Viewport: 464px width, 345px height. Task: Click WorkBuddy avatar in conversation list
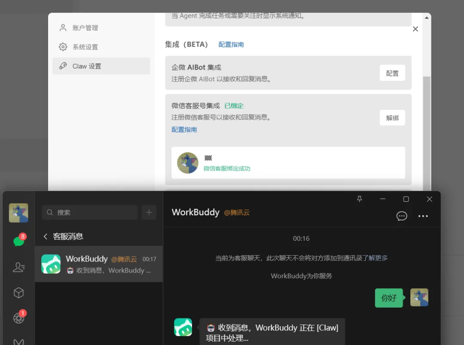51,264
